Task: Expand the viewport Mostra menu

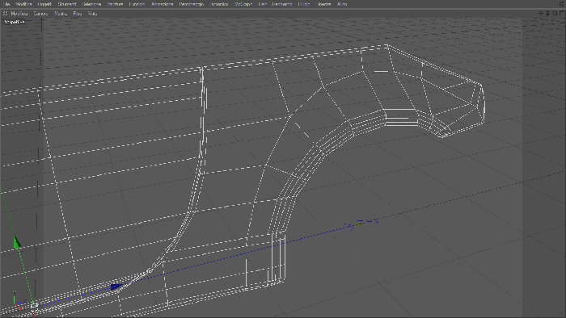Action: click(x=61, y=14)
